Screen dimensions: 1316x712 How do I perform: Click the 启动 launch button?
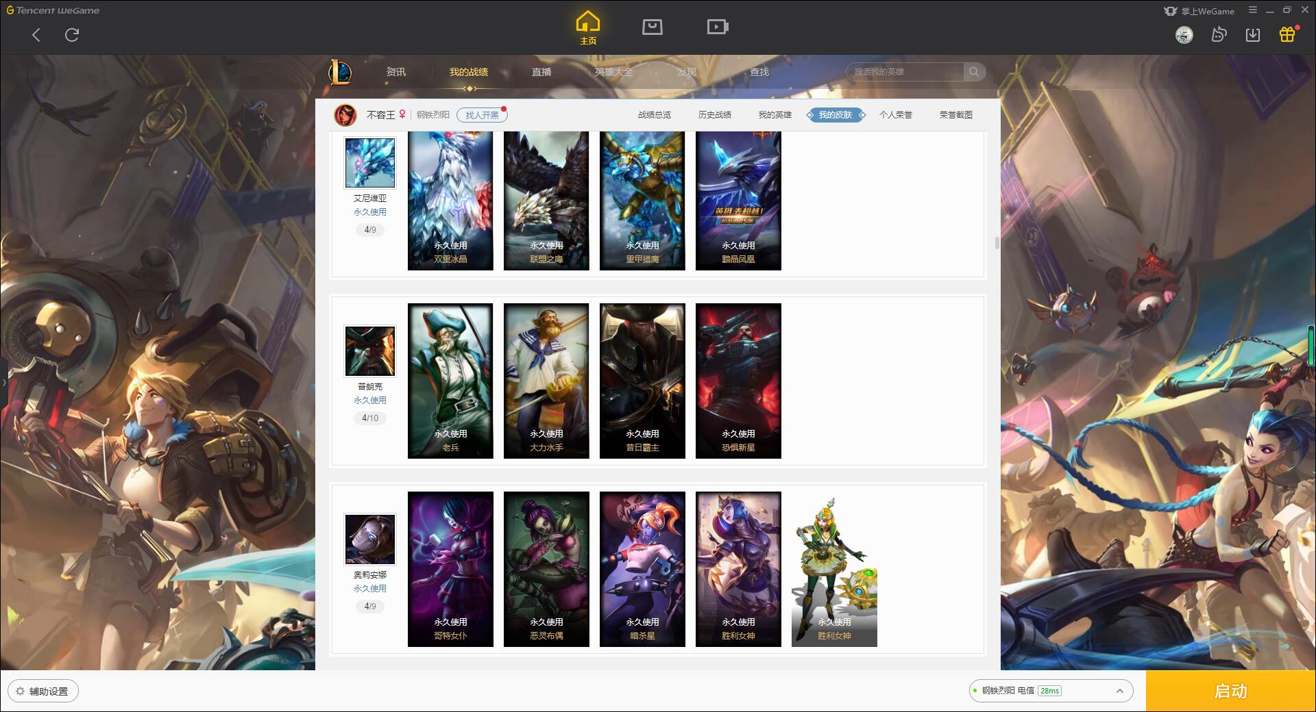(1231, 691)
